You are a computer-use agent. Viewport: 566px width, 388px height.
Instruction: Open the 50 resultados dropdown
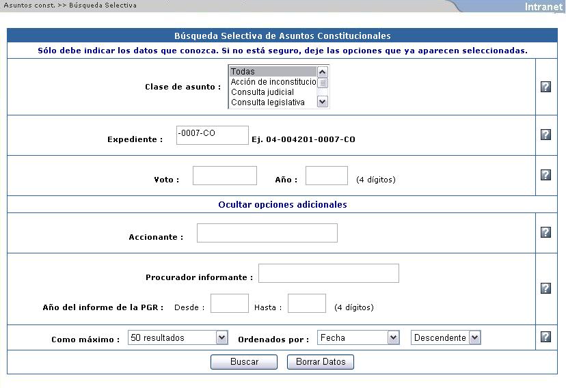[x=178, y=337]
